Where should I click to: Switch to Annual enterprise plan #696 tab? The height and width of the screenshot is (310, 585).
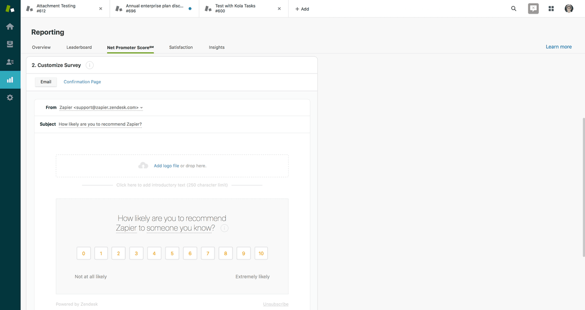click(155, 9)
